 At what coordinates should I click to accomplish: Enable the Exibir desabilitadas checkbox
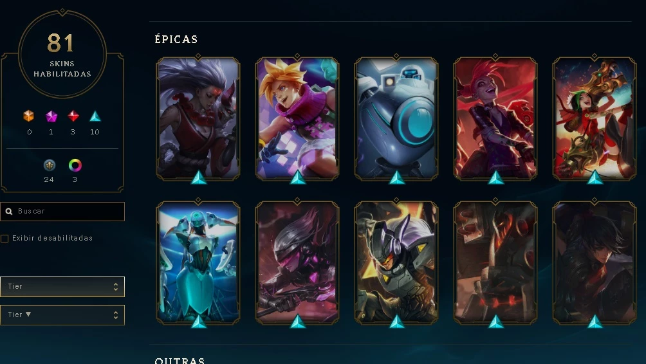point(5,239)
